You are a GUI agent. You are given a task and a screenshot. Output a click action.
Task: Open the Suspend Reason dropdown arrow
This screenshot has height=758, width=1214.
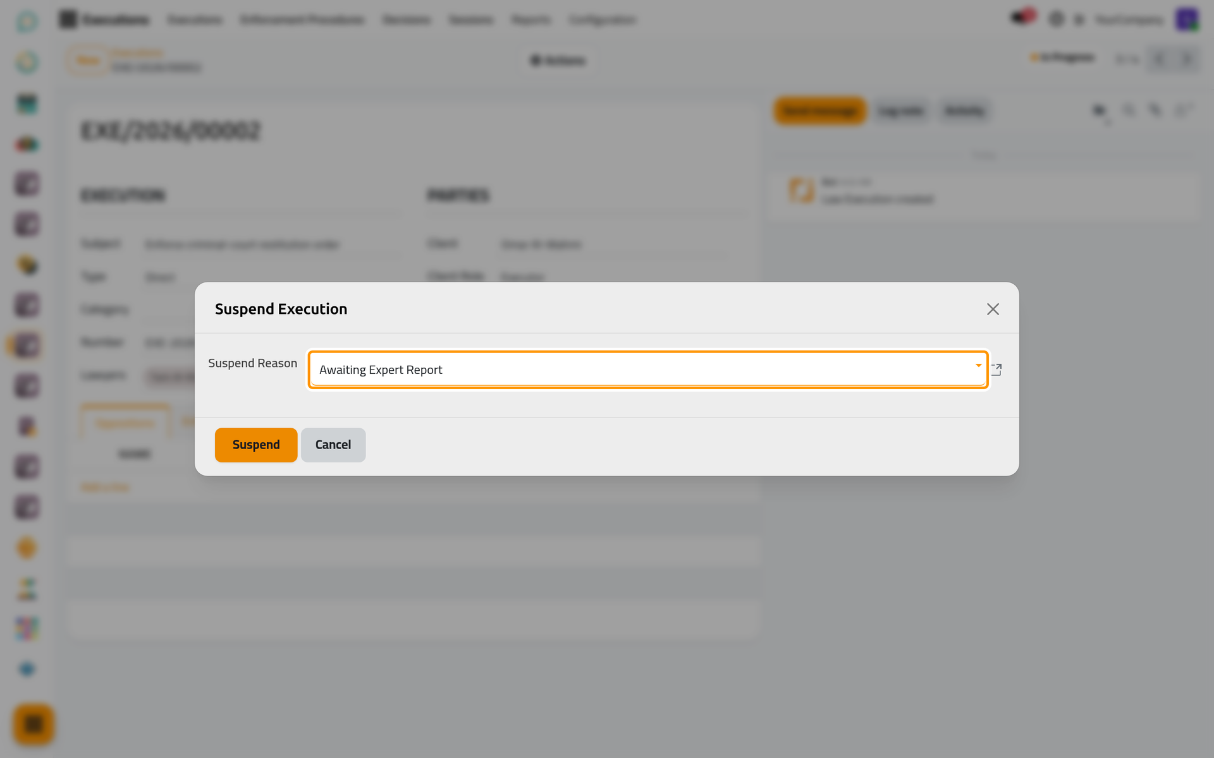(x=978, y=366)
